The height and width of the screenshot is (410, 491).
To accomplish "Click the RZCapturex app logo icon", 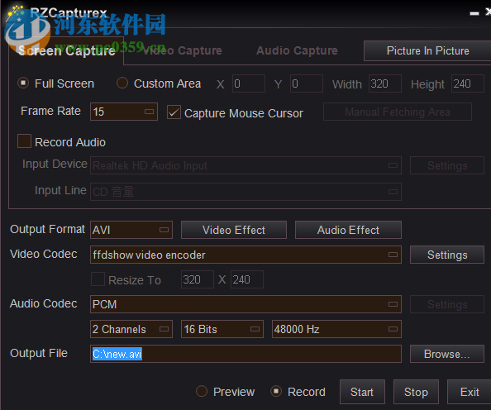I will click(x=16, y=13).
